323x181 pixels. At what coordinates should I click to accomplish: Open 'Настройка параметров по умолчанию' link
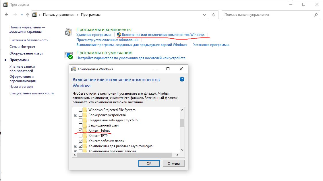click(131, 58)
